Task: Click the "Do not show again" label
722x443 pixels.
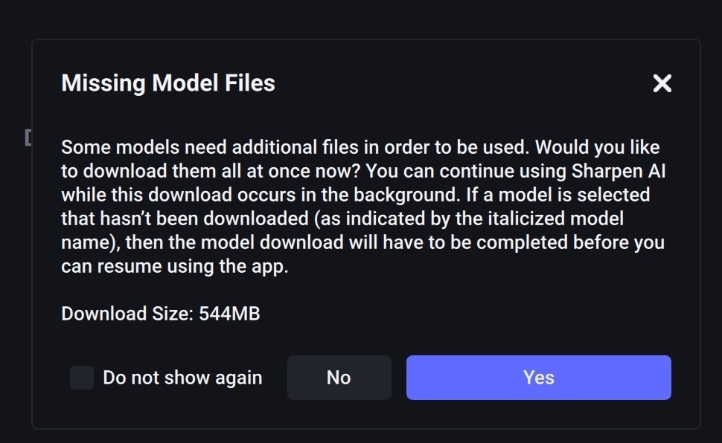Action: click(182, 378)
